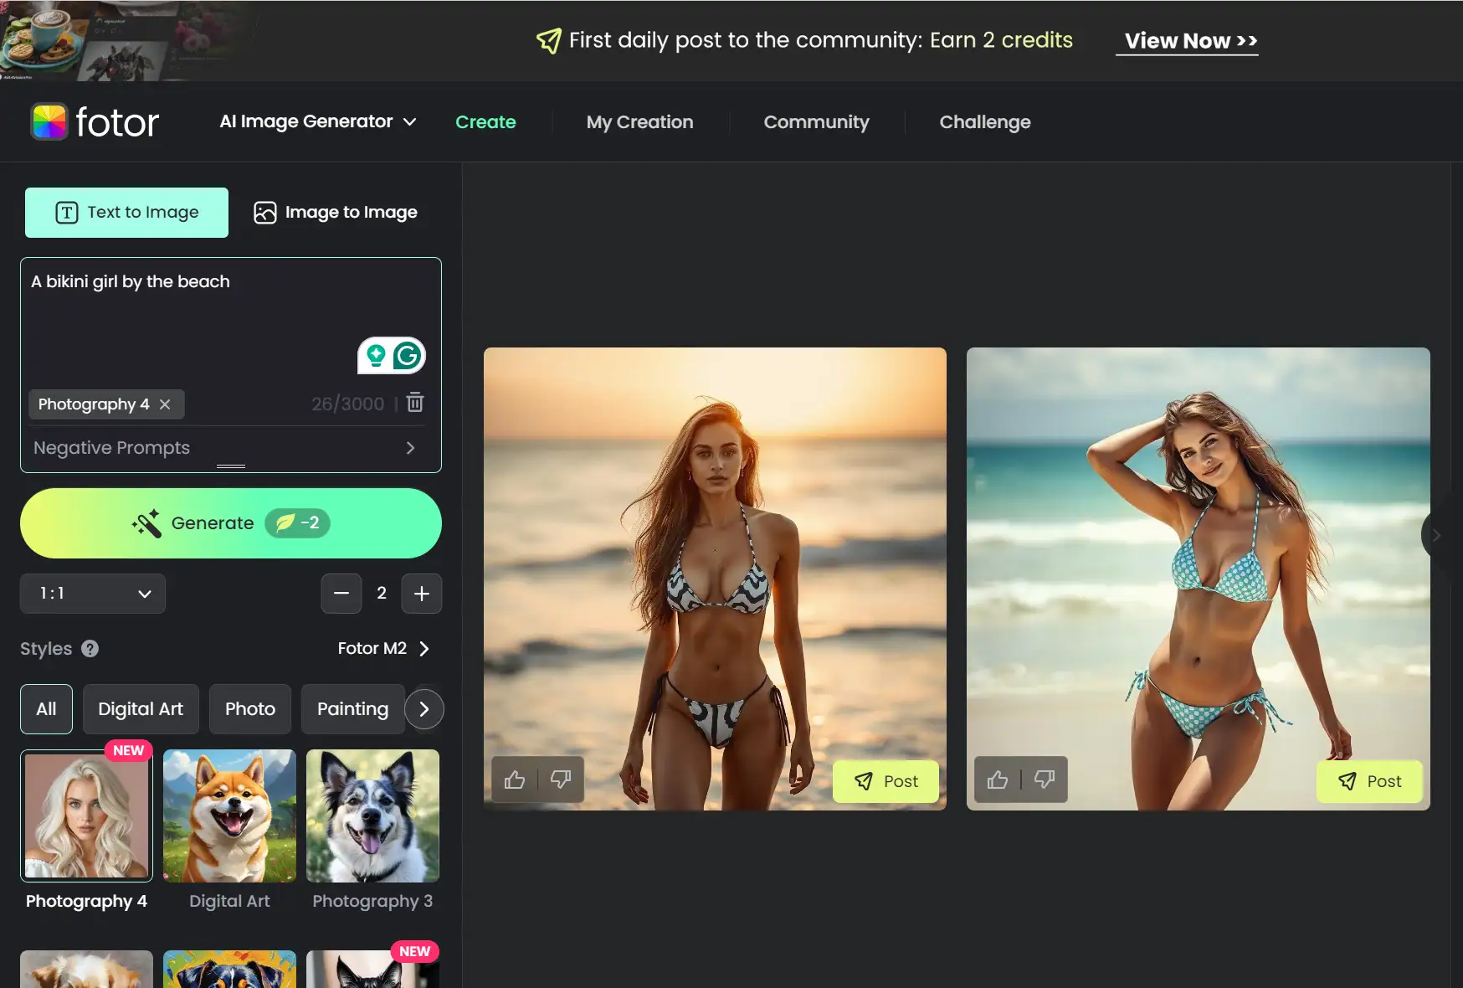Image resolution: width=1463 pixels, height=988 pixels.
Task: Show more style categories with arrow
Action: [x=424, y=709]
